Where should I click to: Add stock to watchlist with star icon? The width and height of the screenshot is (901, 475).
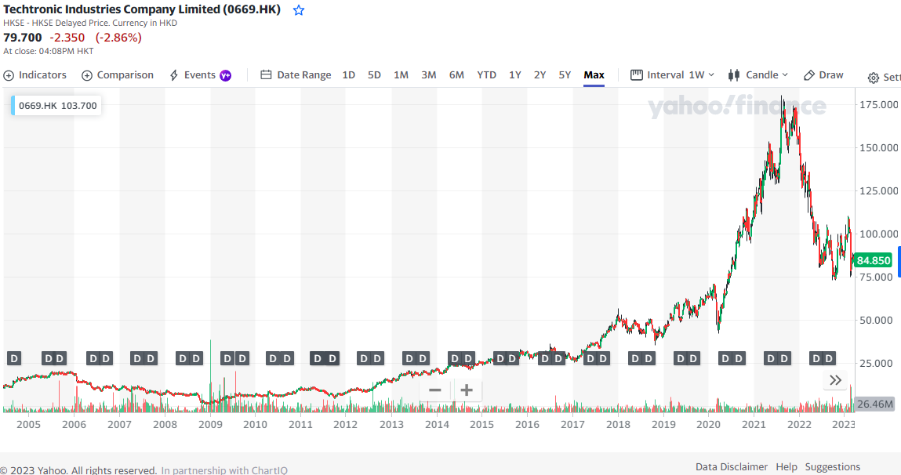tap(299, 10)
